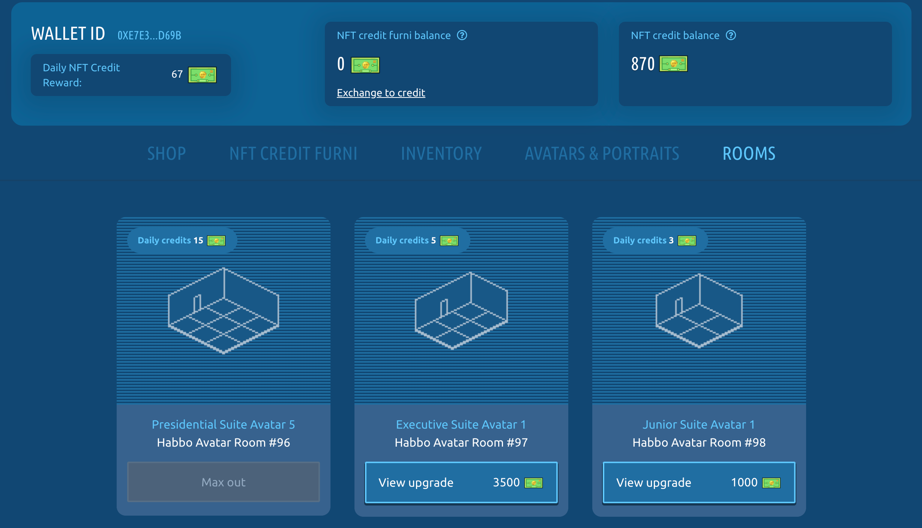Click the Daily credits 3 badge text
Image resolution: width=922 pixels, height=528 pixels.
(644, 240)
